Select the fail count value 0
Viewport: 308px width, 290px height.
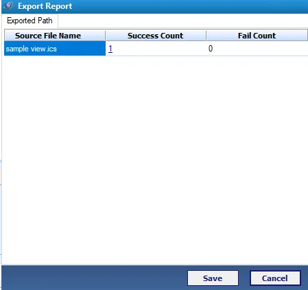(x=211, y=49)
